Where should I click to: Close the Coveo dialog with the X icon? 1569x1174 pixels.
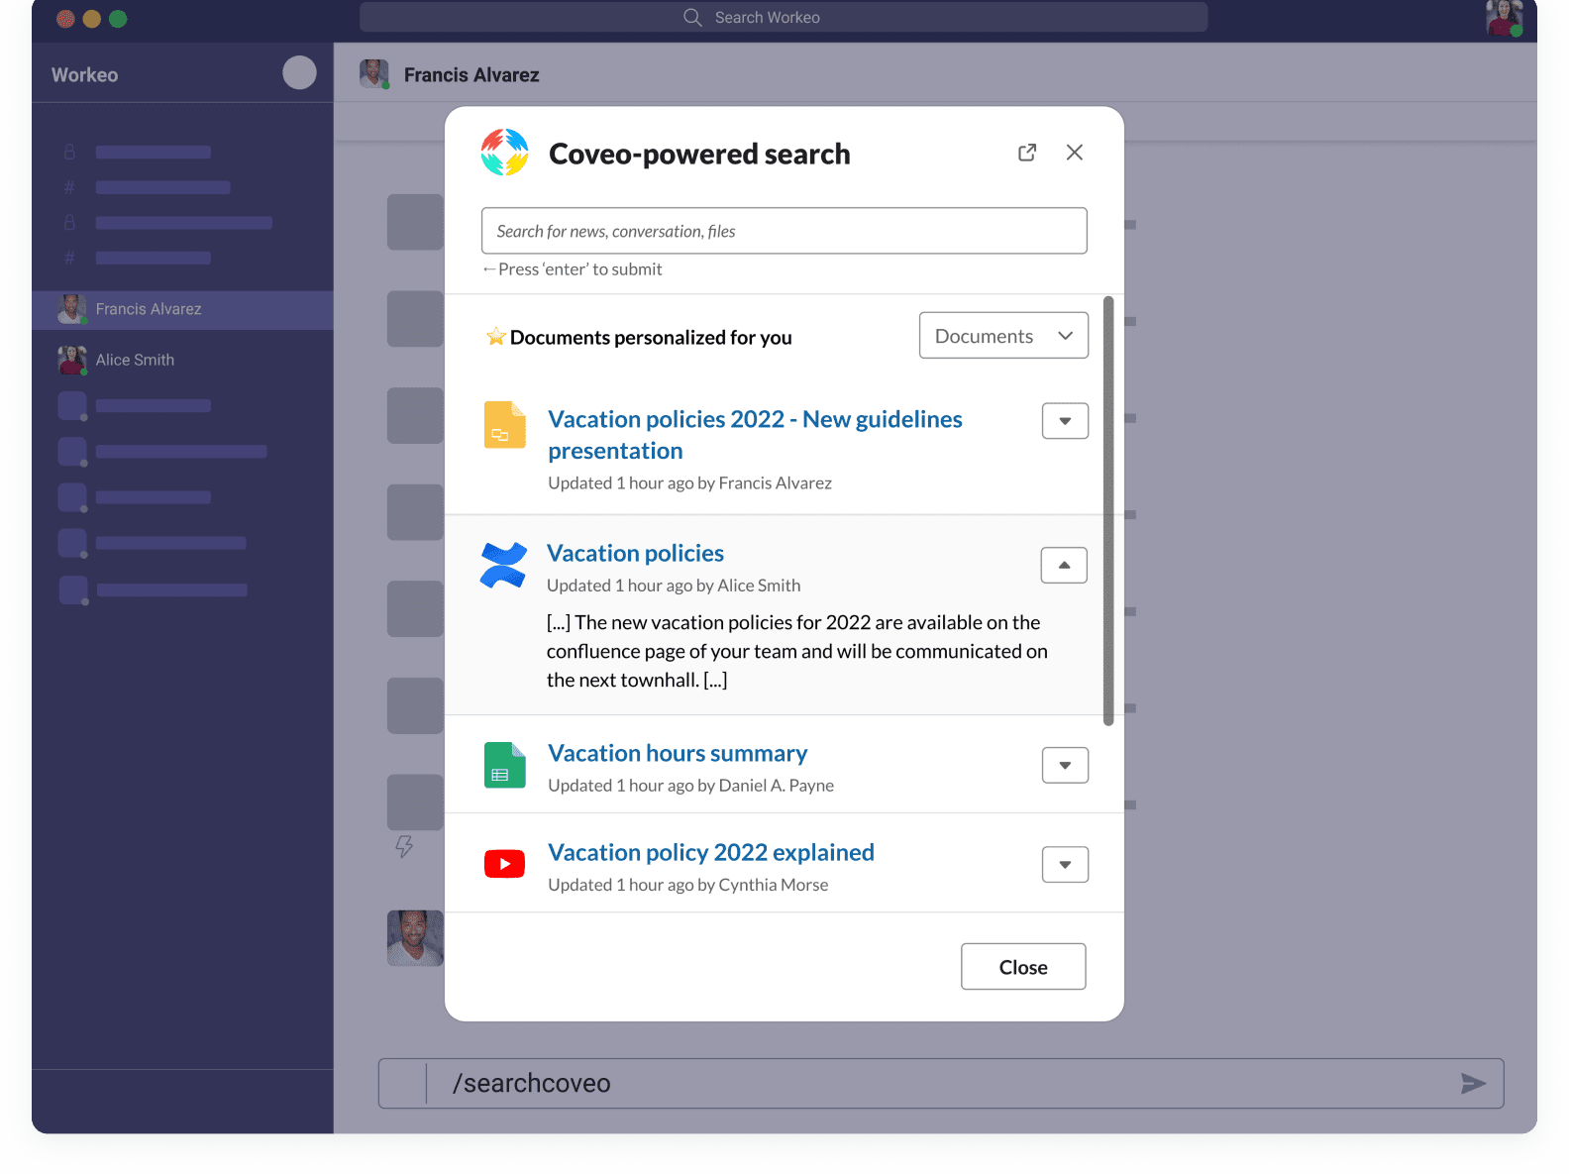1075,153
